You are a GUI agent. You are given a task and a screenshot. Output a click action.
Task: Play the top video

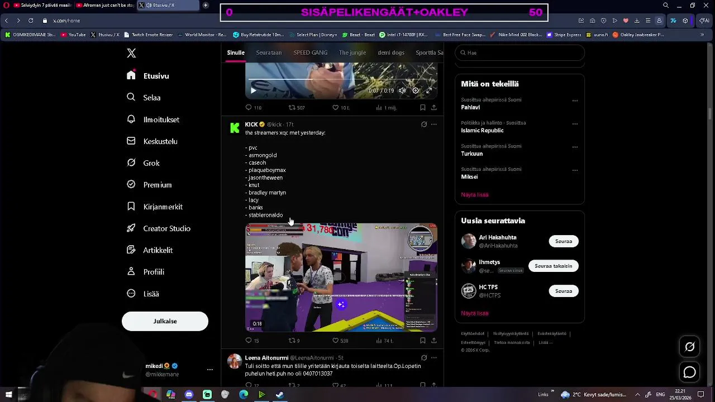coord(253,90)
